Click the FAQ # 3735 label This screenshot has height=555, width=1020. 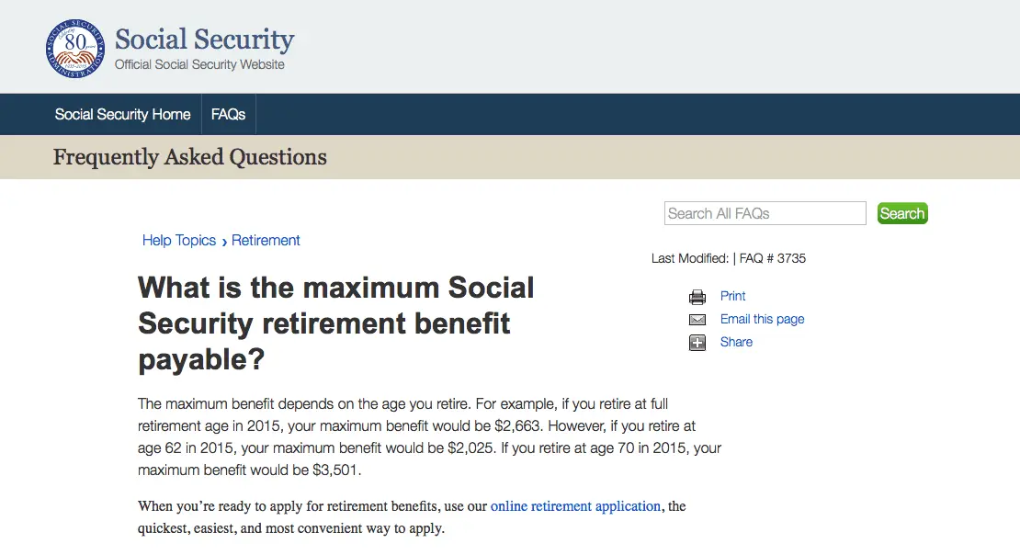[x=772, y=258]
